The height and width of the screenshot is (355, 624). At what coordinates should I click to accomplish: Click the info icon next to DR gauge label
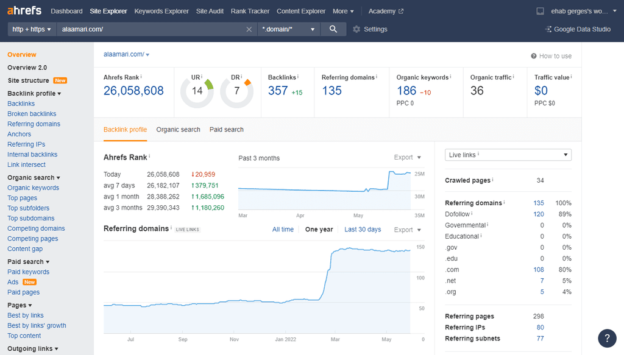click(241, 76)
